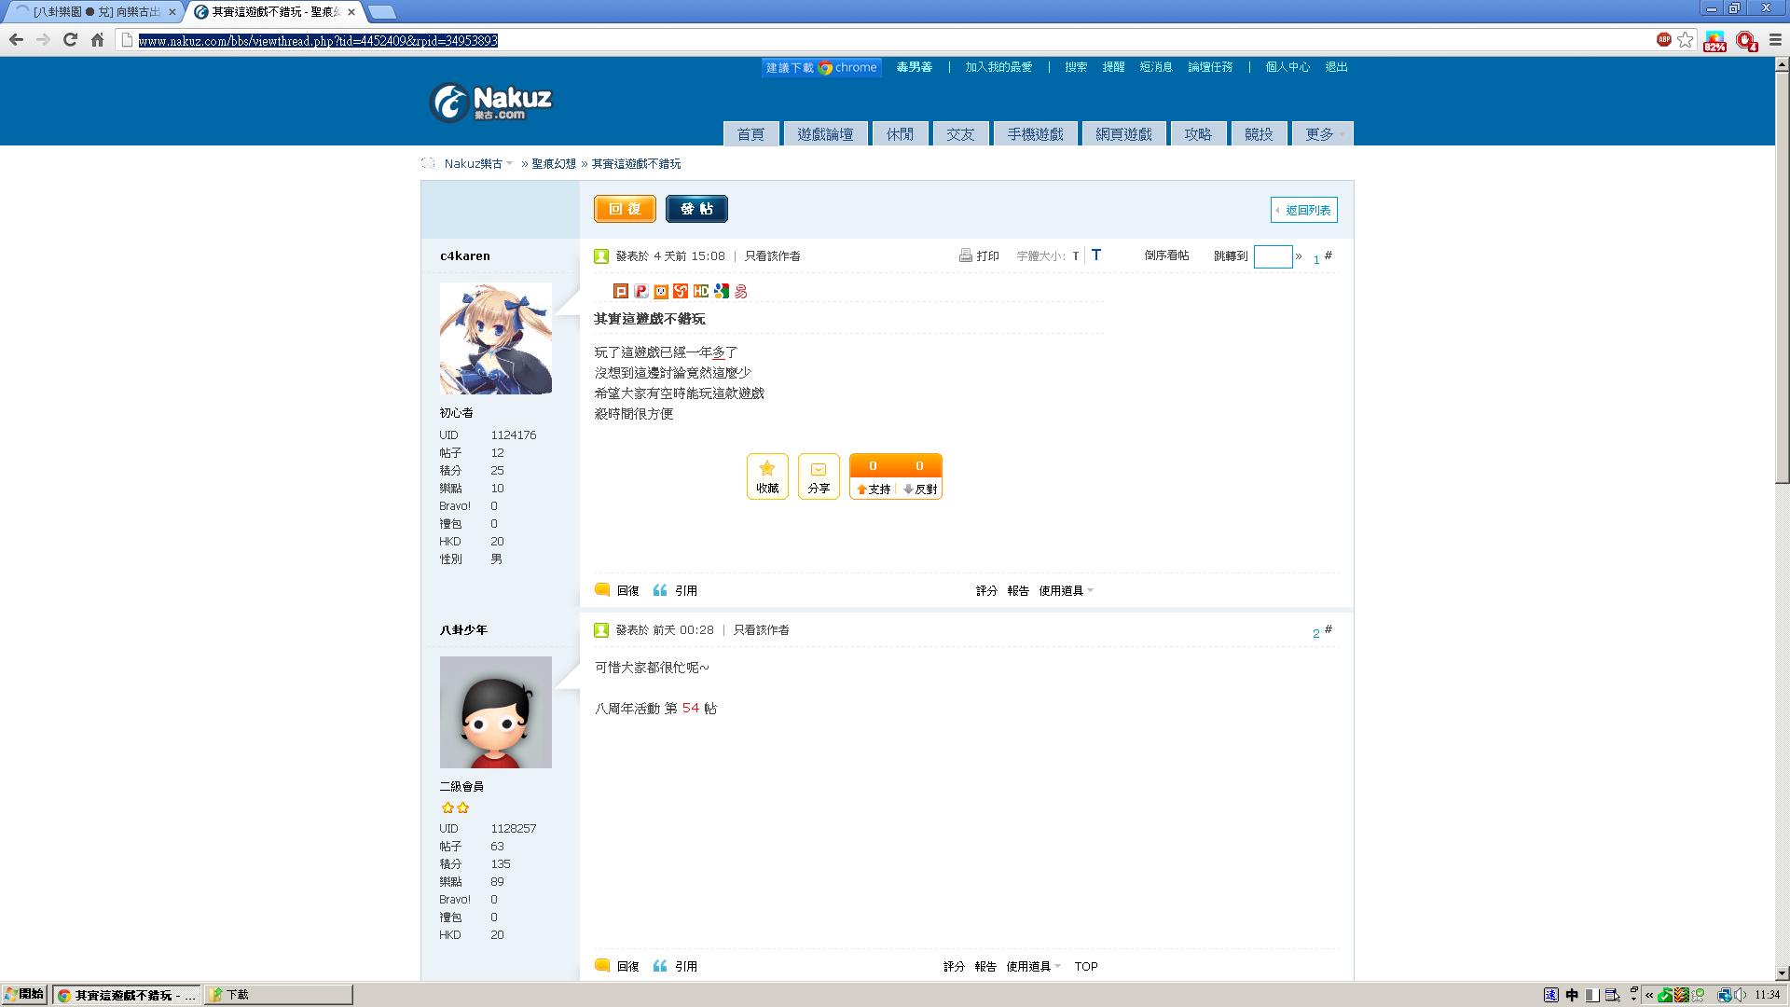
Task: Click the orange 回復 reply button
Action: [625, 209]
